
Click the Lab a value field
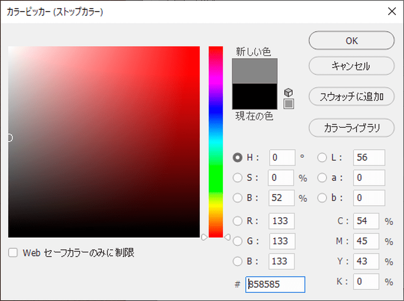(x=369, y=178)
